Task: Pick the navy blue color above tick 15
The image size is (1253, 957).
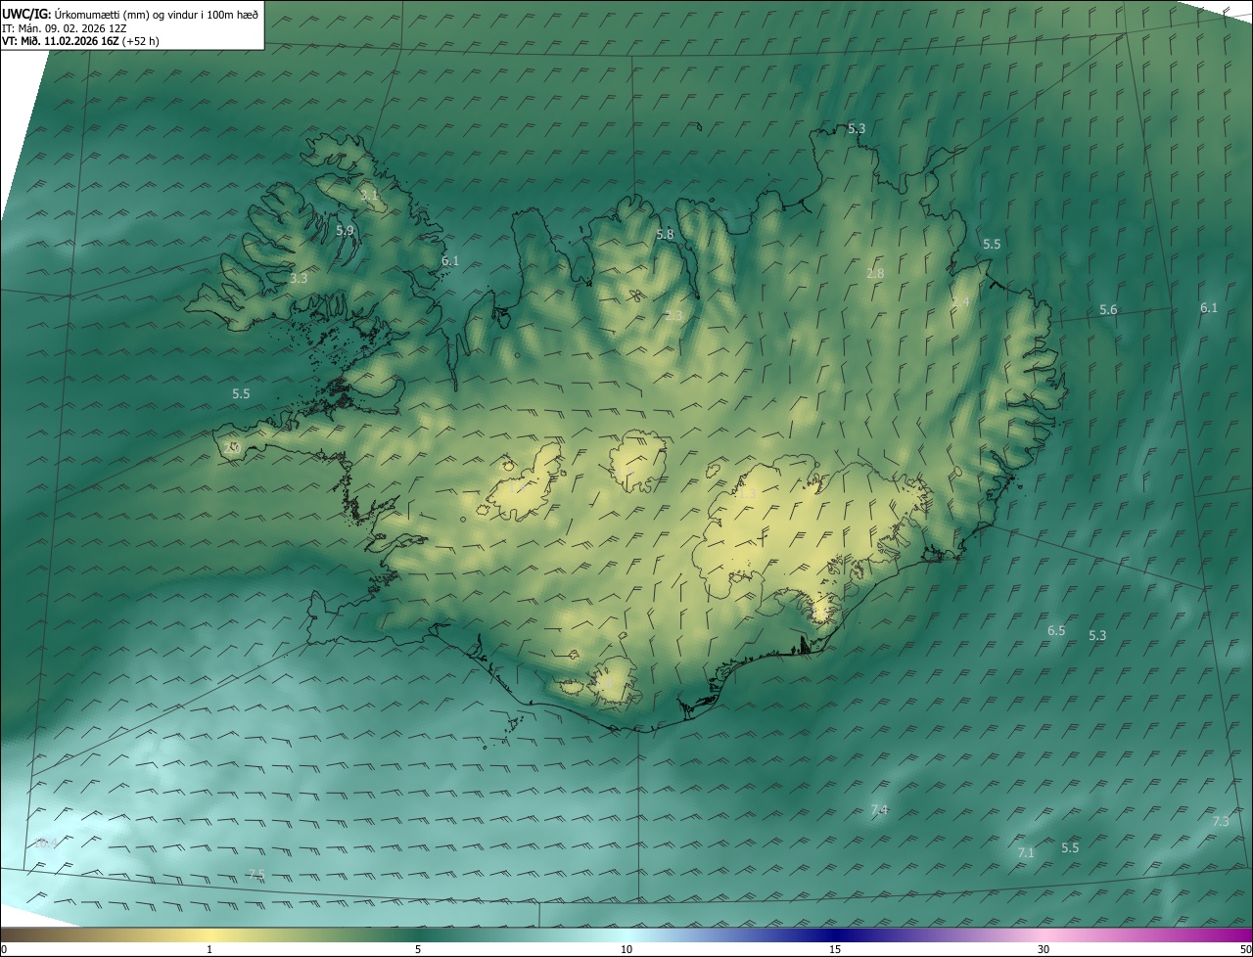Action: (x=835, y=934)
